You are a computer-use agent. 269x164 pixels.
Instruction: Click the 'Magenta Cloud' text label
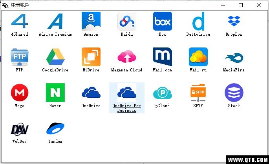(126, 70)
